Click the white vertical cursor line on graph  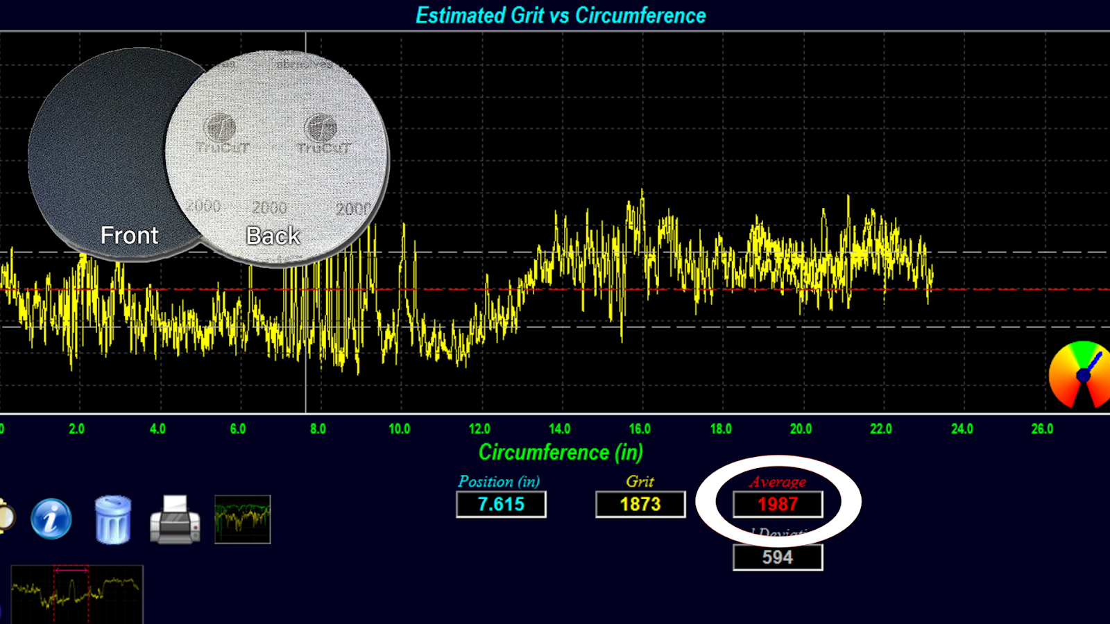[306, 388]
